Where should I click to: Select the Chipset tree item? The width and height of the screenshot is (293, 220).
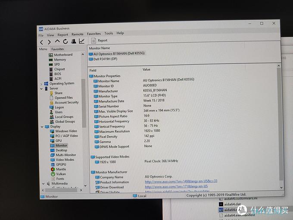59,69
